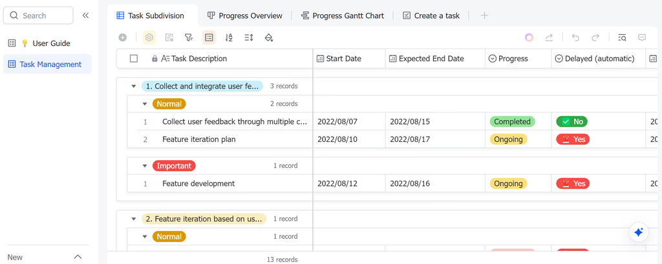This screenshot has height=264, width=662.
Task: Switch to the Progress Gantt Chart tab
Action: pos(343,15)
